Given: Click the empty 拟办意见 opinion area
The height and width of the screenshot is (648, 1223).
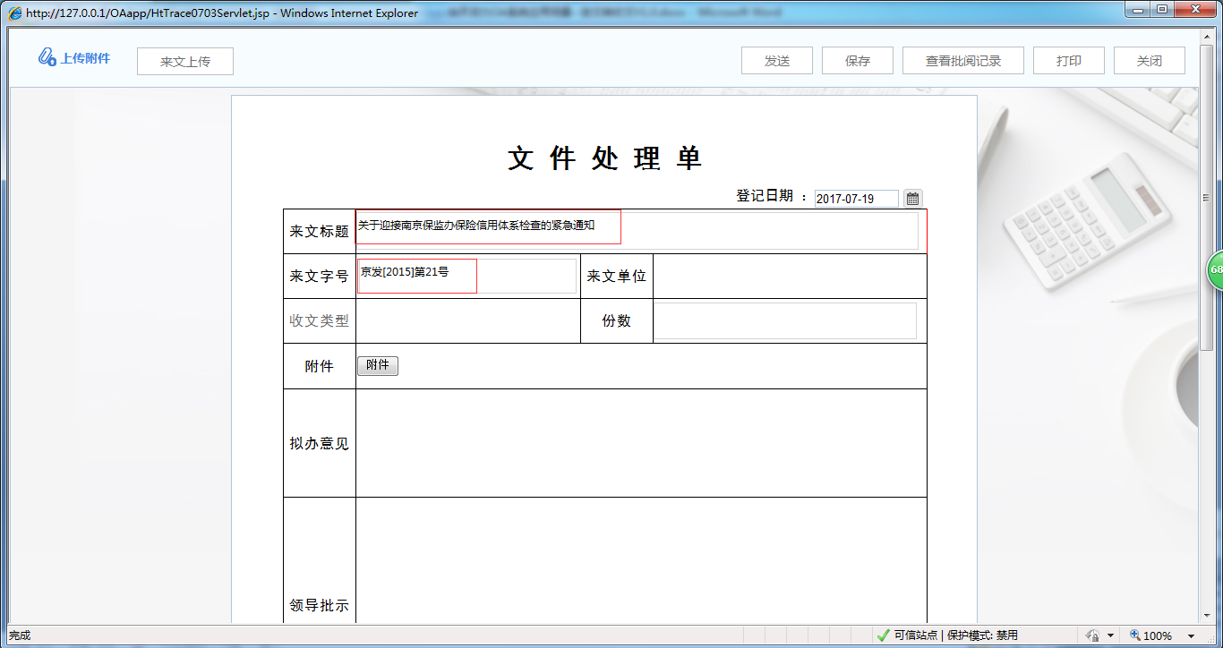Looking at the screenshot, I should point(640,442).
